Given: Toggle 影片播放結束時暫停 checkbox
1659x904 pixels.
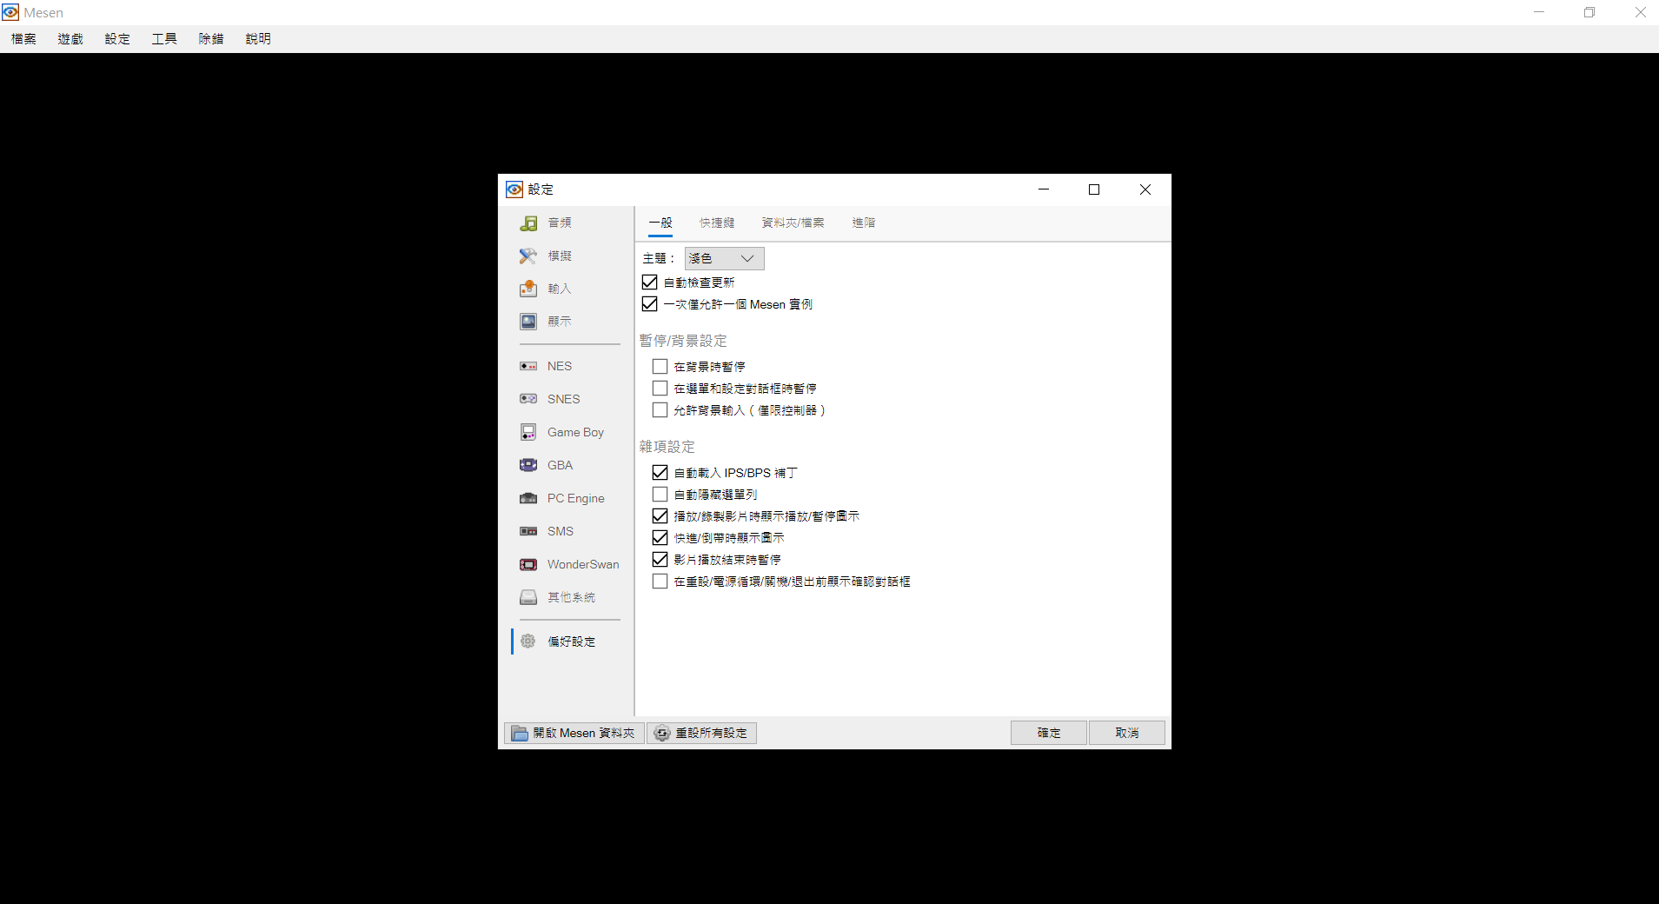Looking at the screenshot, I should [660, 560].
